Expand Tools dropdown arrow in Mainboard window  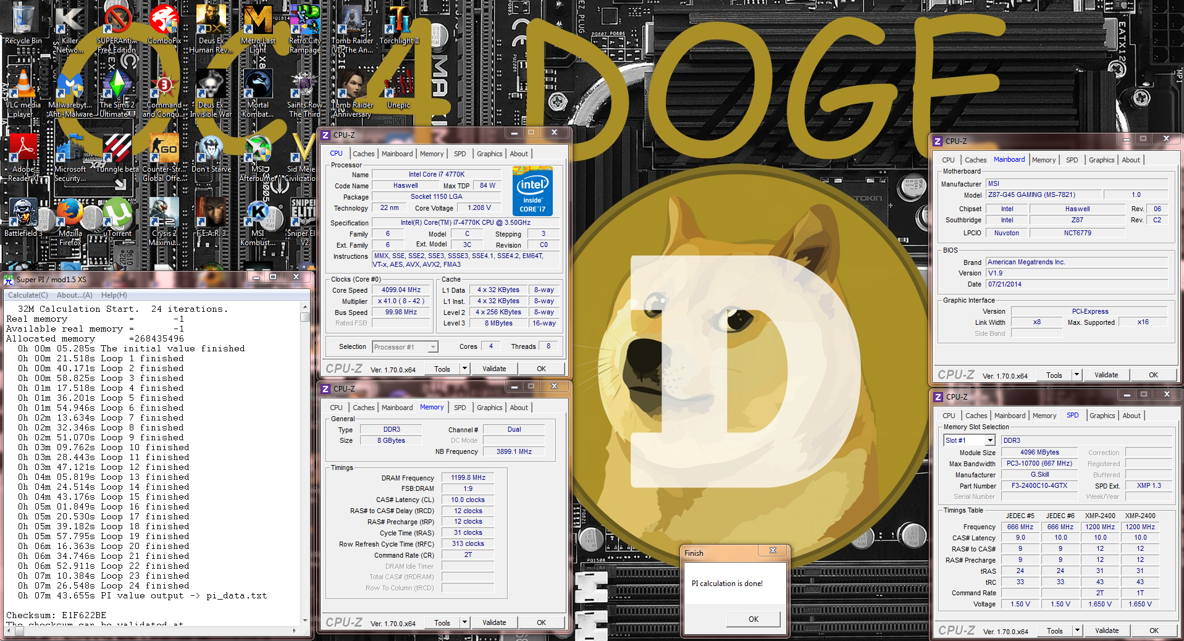[1077, 375]
